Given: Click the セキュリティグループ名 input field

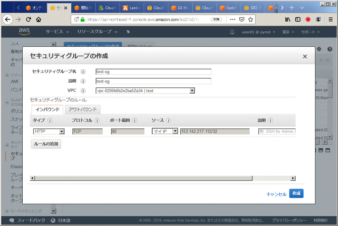Looking at the screenshot, I should click(x=153, y=72).
